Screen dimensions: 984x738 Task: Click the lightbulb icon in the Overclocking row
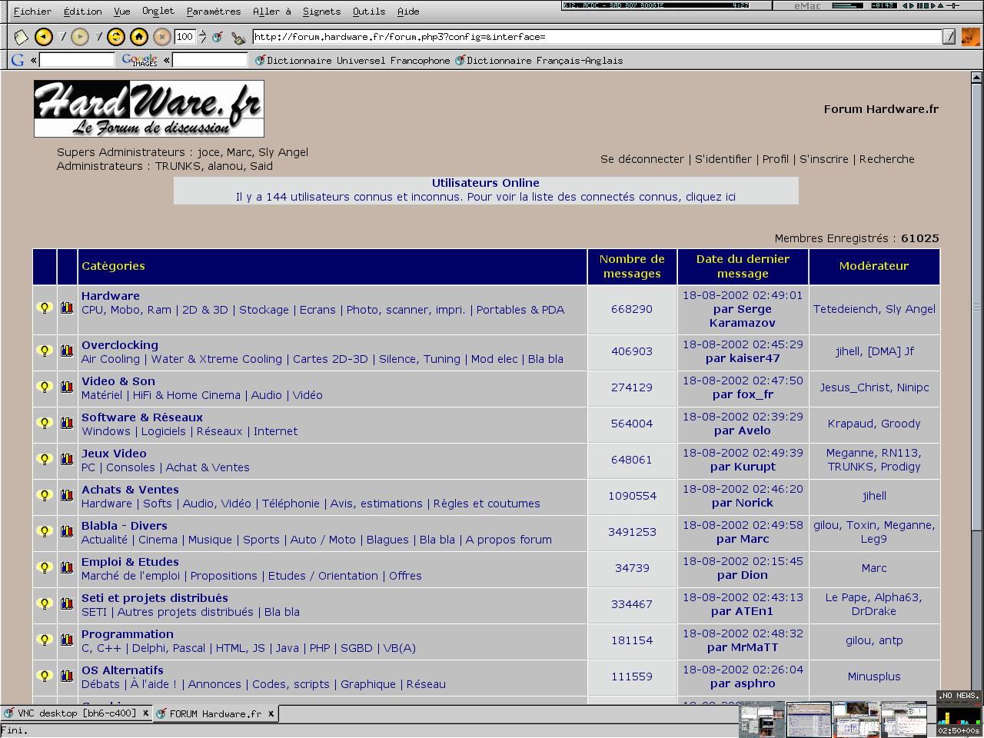pyautogui.click(x=45, y=351)
